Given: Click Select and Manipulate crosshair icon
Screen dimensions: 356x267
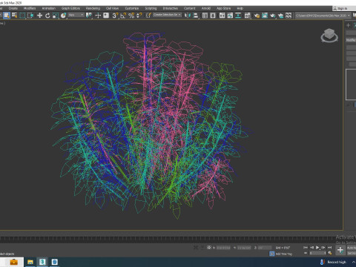Looking at the screenshot, I should [x=98, y=16].
